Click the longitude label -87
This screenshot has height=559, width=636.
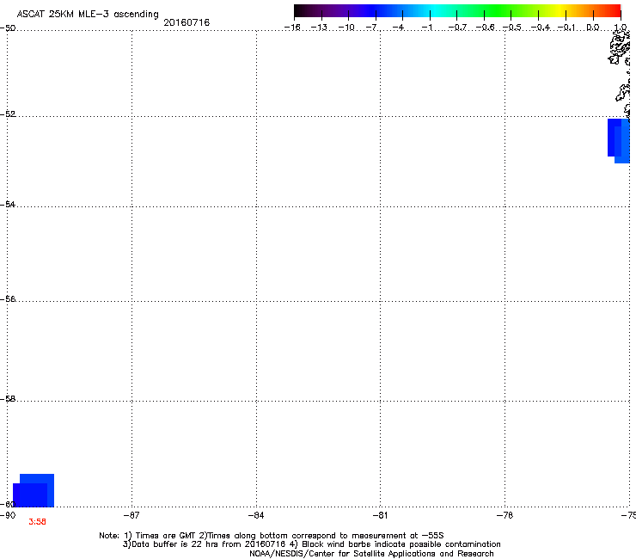[x=131, y=515]
